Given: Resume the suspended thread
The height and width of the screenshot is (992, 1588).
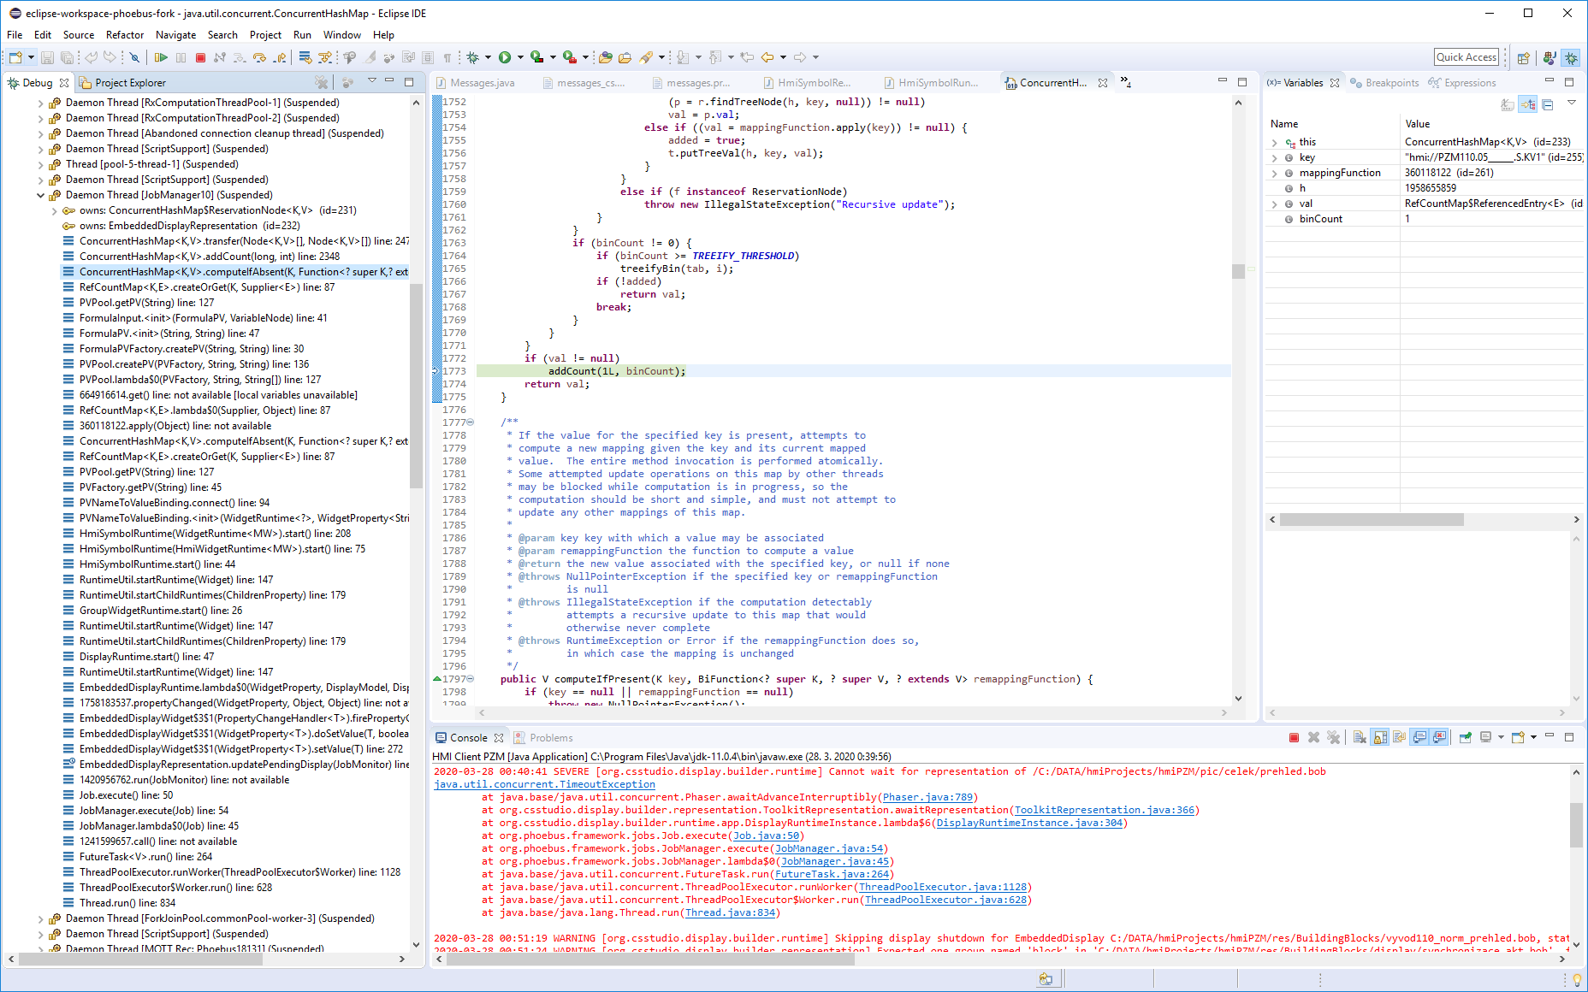Looking at the screenshot, I should (x=163, y=57).
